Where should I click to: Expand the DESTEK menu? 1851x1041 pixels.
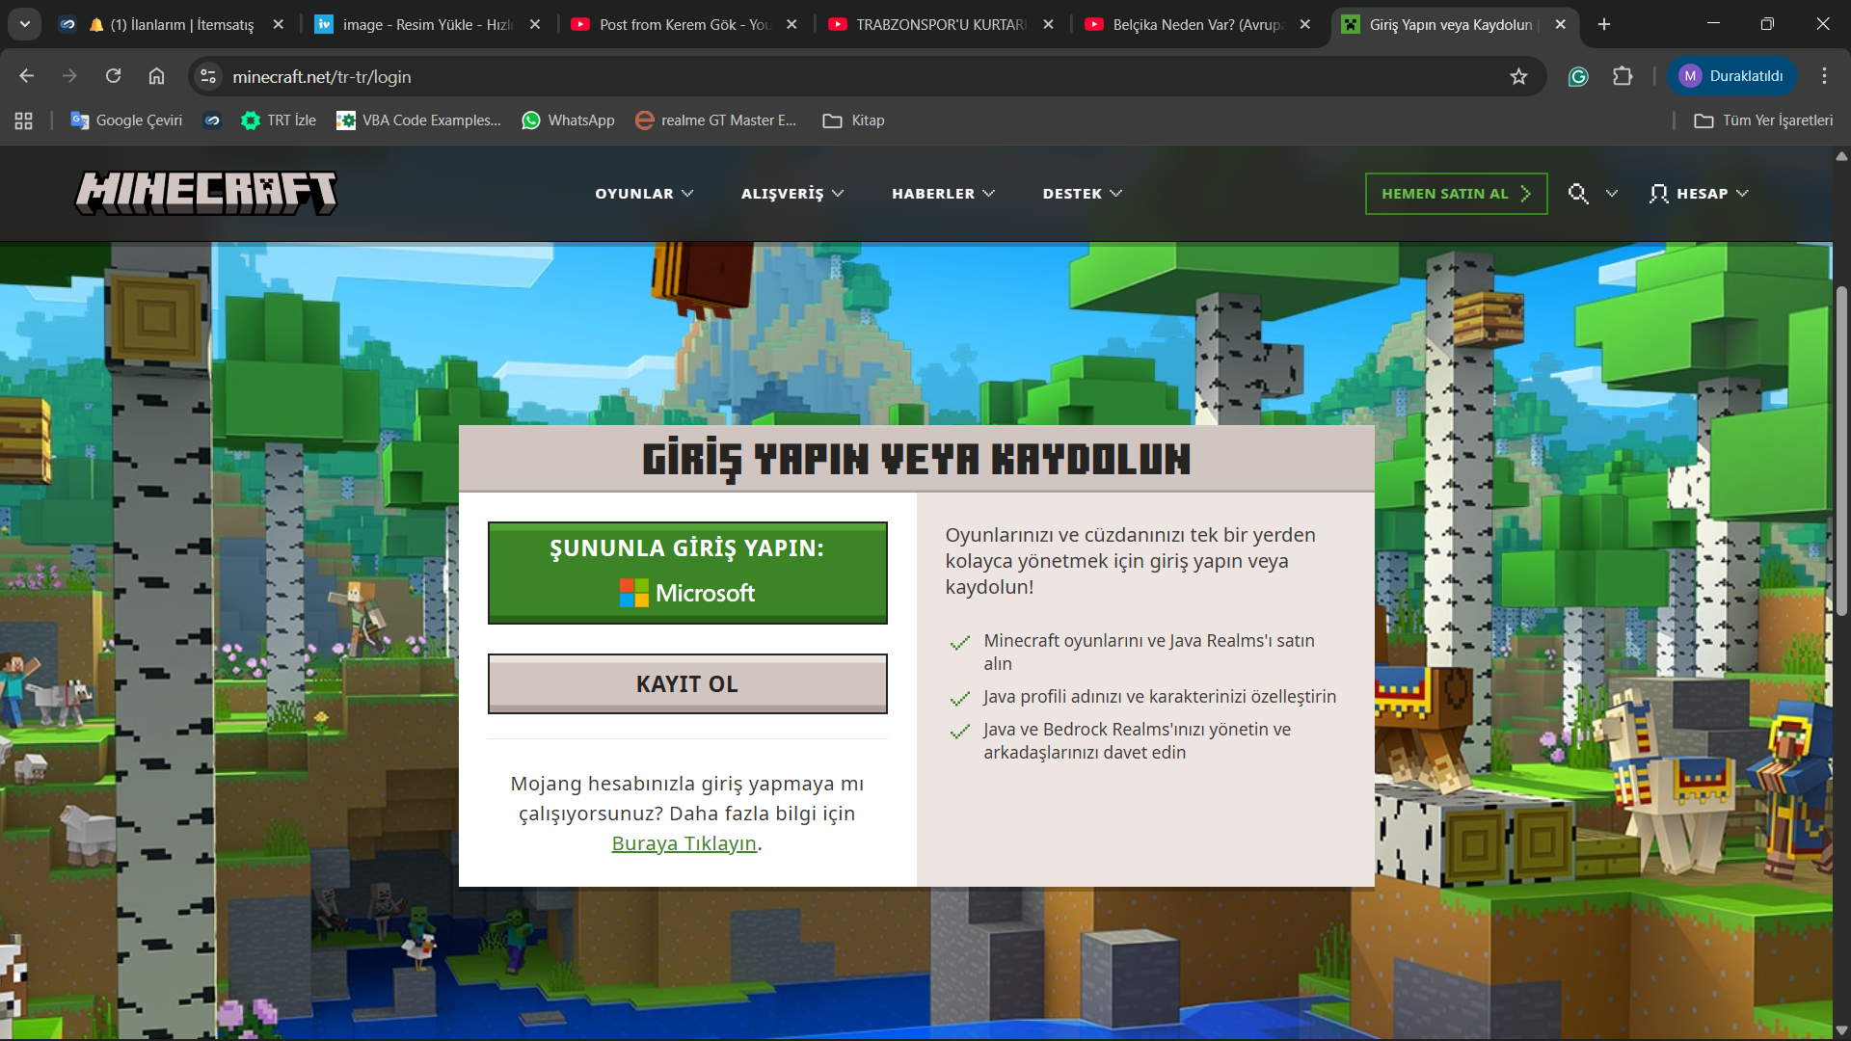[1083, 194]
